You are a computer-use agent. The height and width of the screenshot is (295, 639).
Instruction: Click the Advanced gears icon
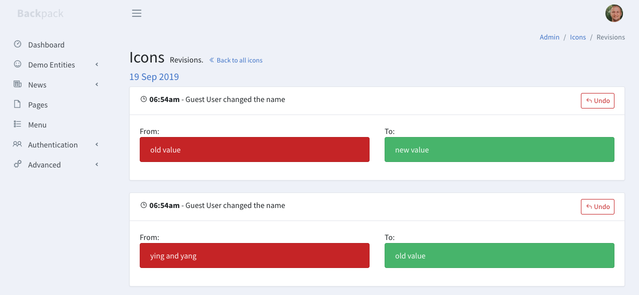(x=18, y=164)
